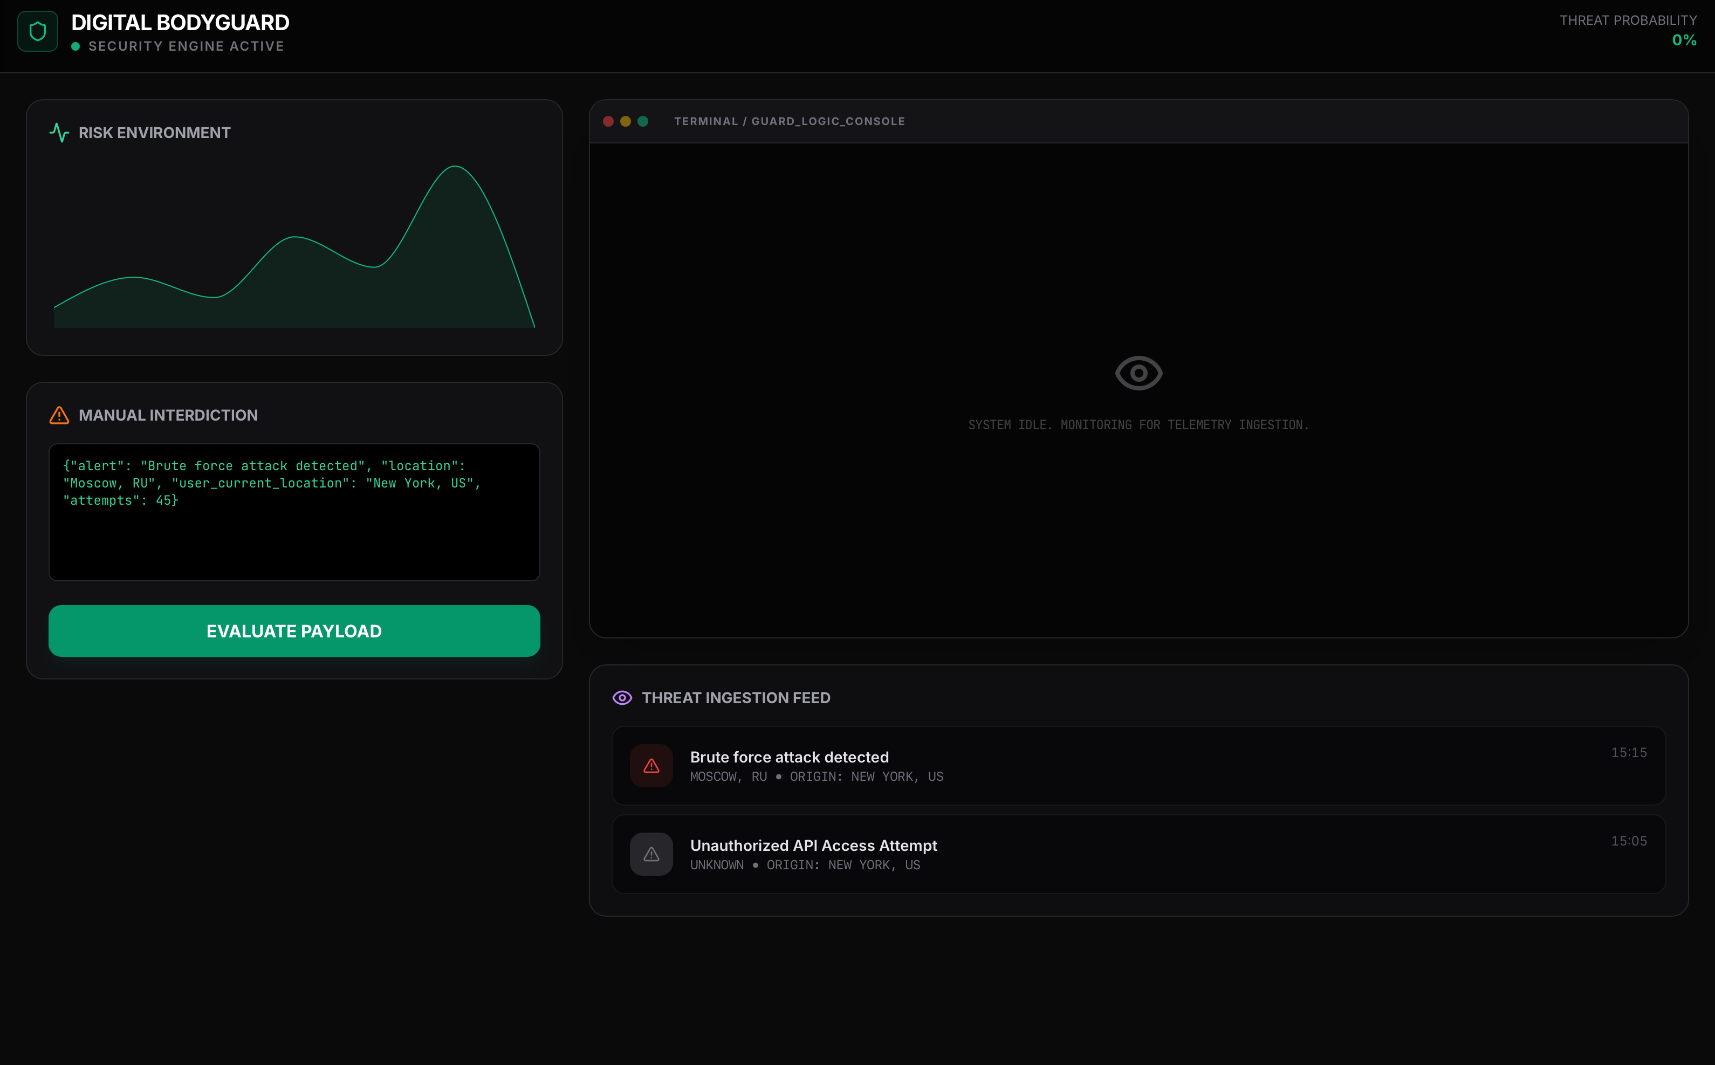Click the Manual Interdiction warning triangle icon

click(x=59, y=415)
